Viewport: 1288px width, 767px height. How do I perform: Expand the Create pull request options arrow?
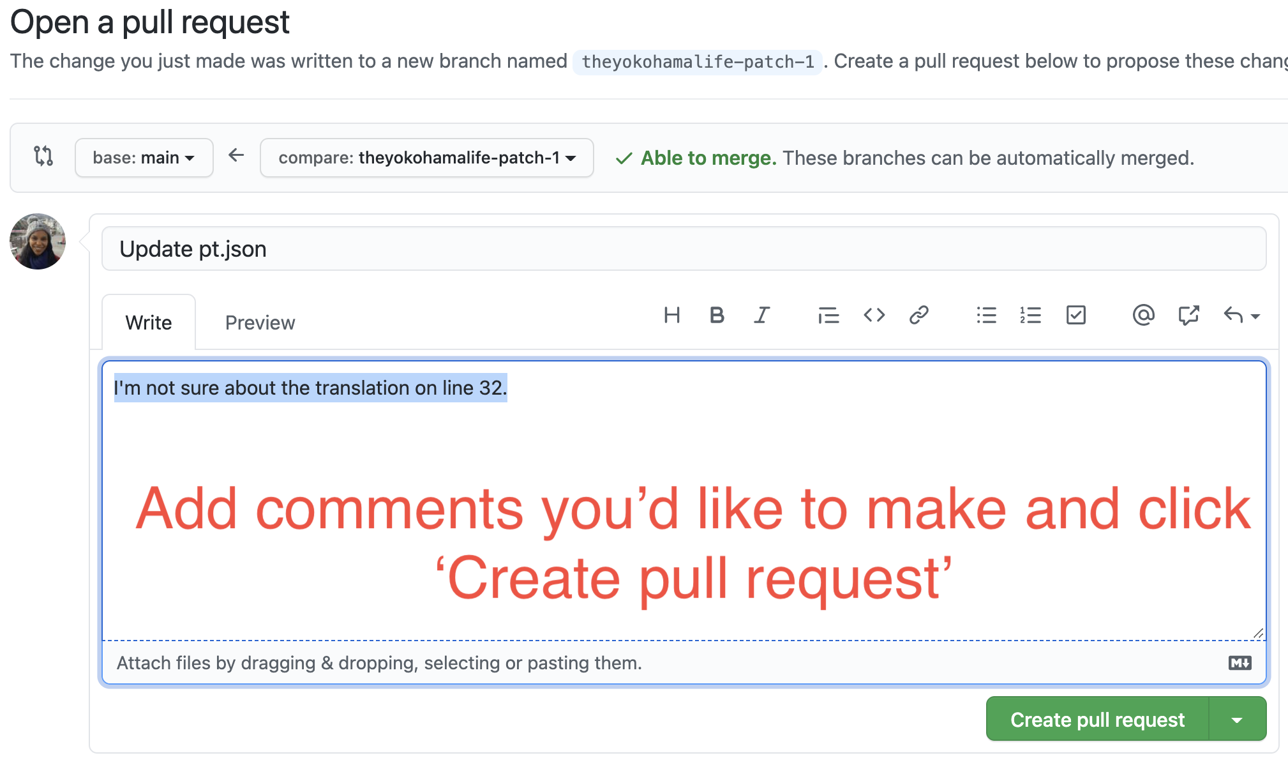[x=1237, y=720]
